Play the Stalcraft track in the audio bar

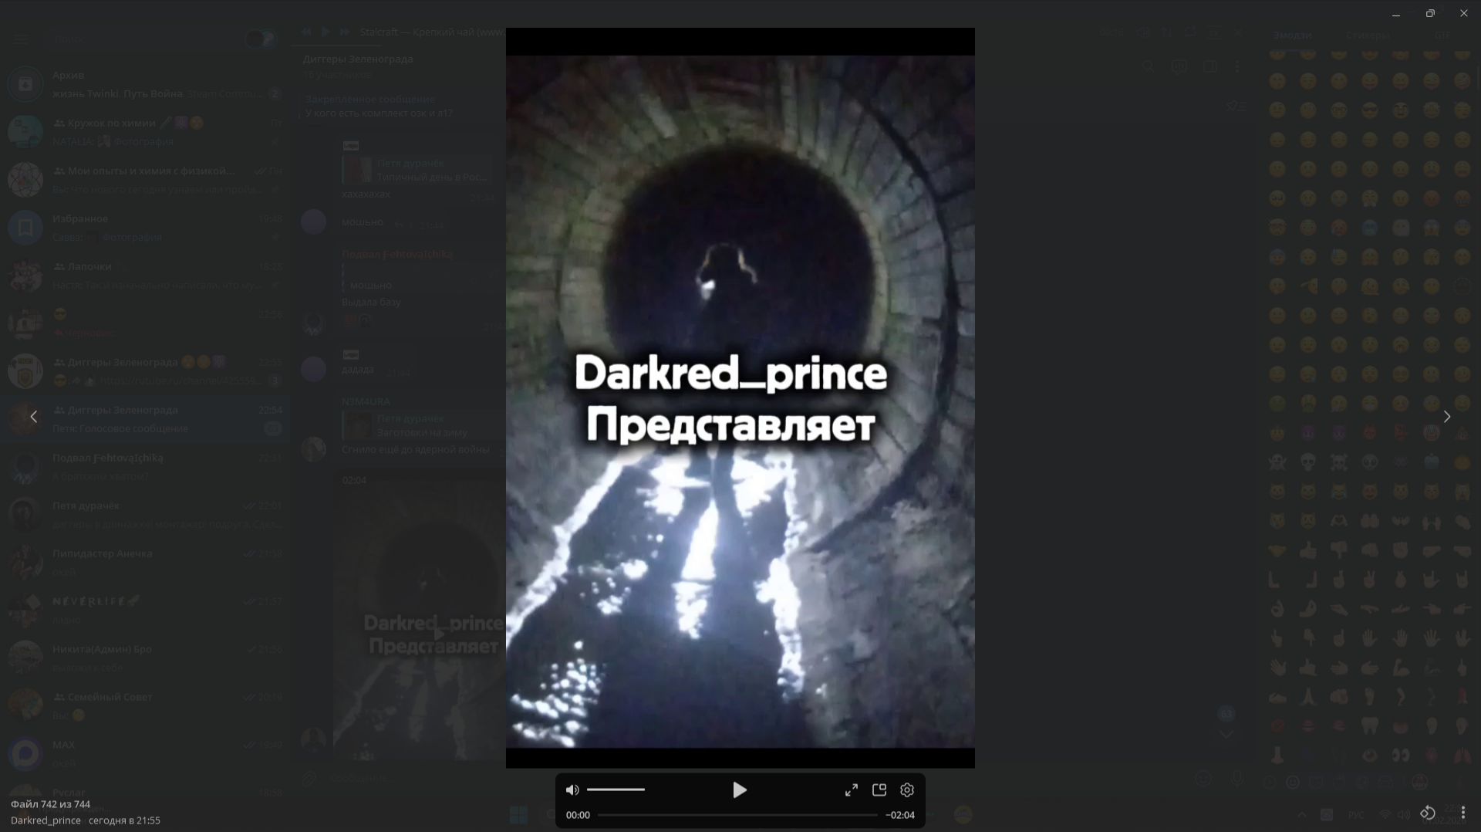(x=326, y=32)
